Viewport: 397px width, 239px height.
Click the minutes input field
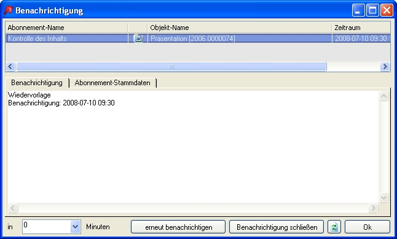[x=47, y=227]
